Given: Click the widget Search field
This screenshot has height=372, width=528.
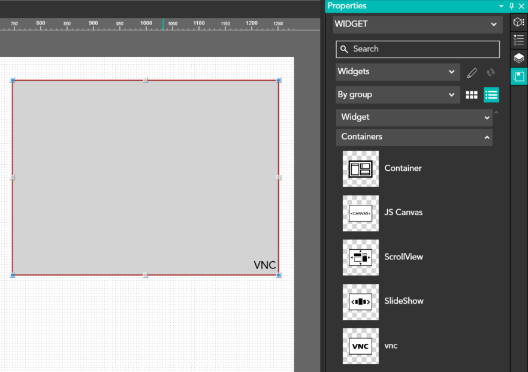Looking at the screenshot, I should click(x=418, y=49).
